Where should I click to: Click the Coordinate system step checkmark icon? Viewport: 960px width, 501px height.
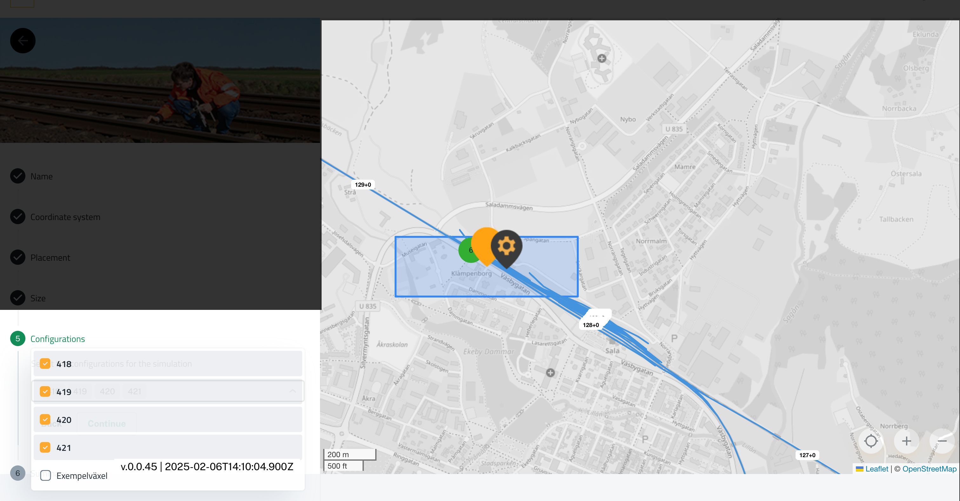[17, 217]
